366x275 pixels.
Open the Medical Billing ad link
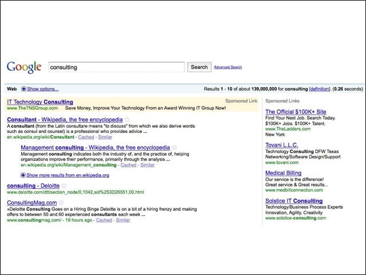pos(284,173)
